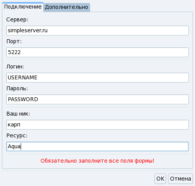Click the Ваш ник: label

pos(18,114)
